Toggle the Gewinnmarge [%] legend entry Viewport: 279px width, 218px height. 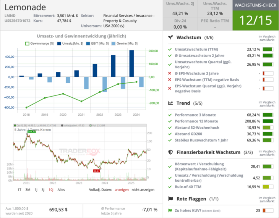point(40,44)
